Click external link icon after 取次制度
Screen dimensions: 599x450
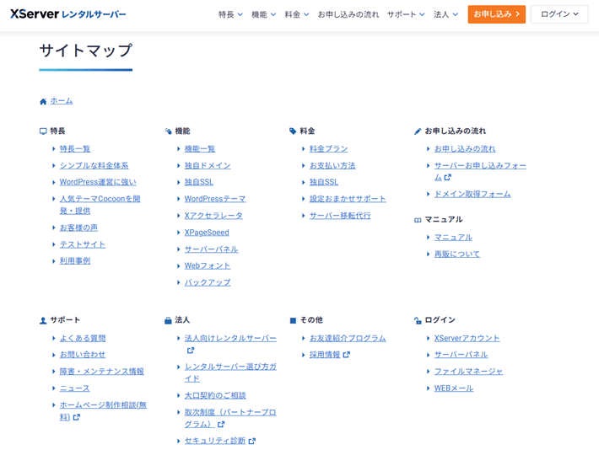pyautogui.click(x=221, y=424)
